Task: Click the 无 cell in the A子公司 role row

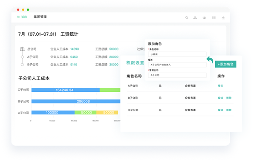Action: pos(160,86)
